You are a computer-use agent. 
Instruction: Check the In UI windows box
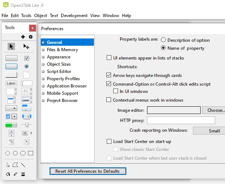click(115, 91)
